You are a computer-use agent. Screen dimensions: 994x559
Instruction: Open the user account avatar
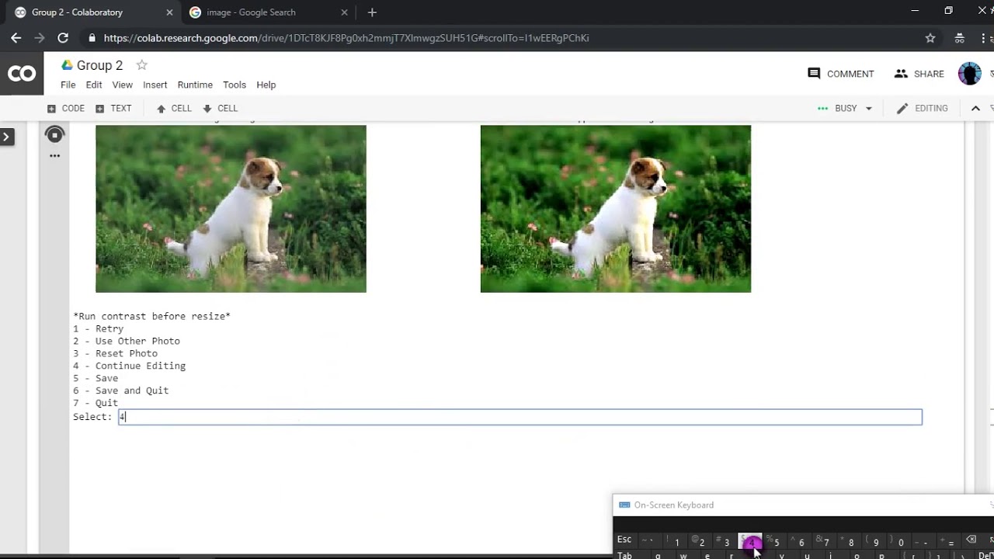click(969, 74)
